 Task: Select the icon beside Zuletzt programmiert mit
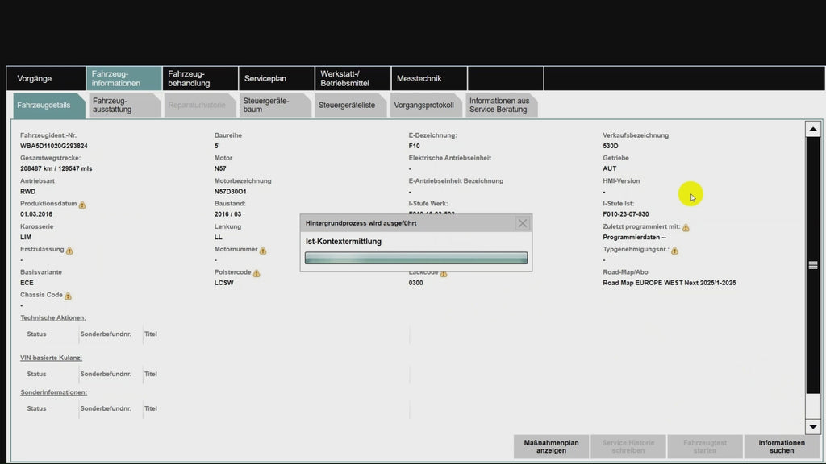pyautogui.click(x=685, y=227)
